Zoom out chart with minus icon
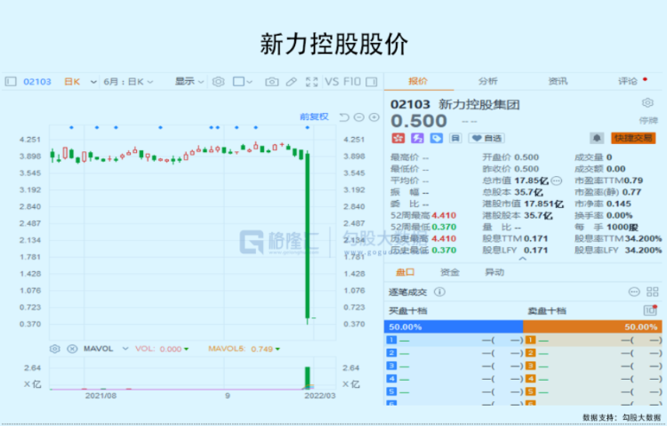Image resolution: width=667 pixels, height=426 pixels. point(360,117)
